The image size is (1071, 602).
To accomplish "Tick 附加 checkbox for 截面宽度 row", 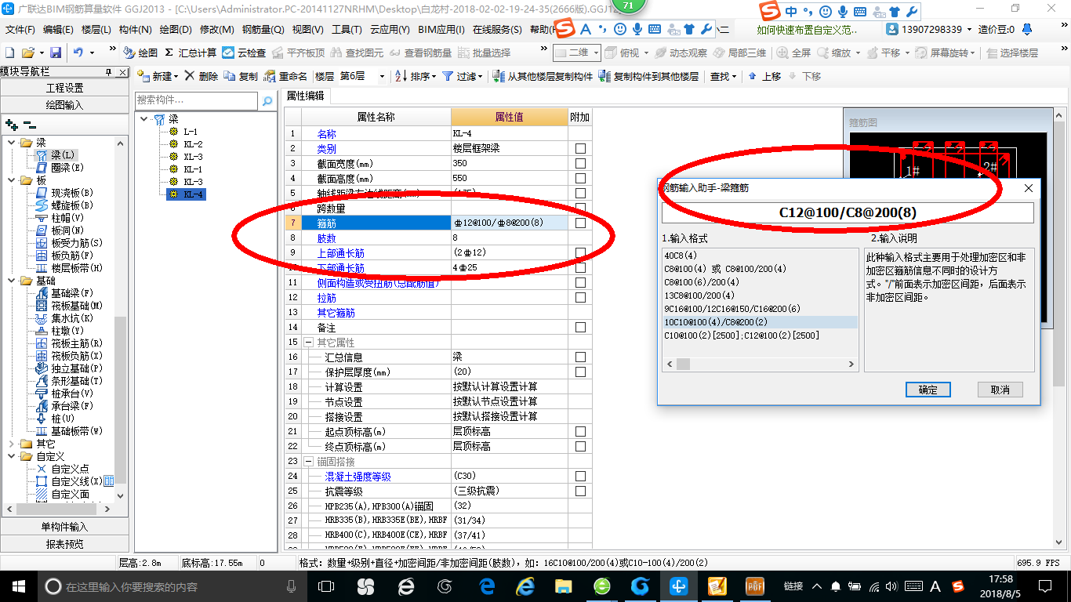I will click(x=580, y=164).
